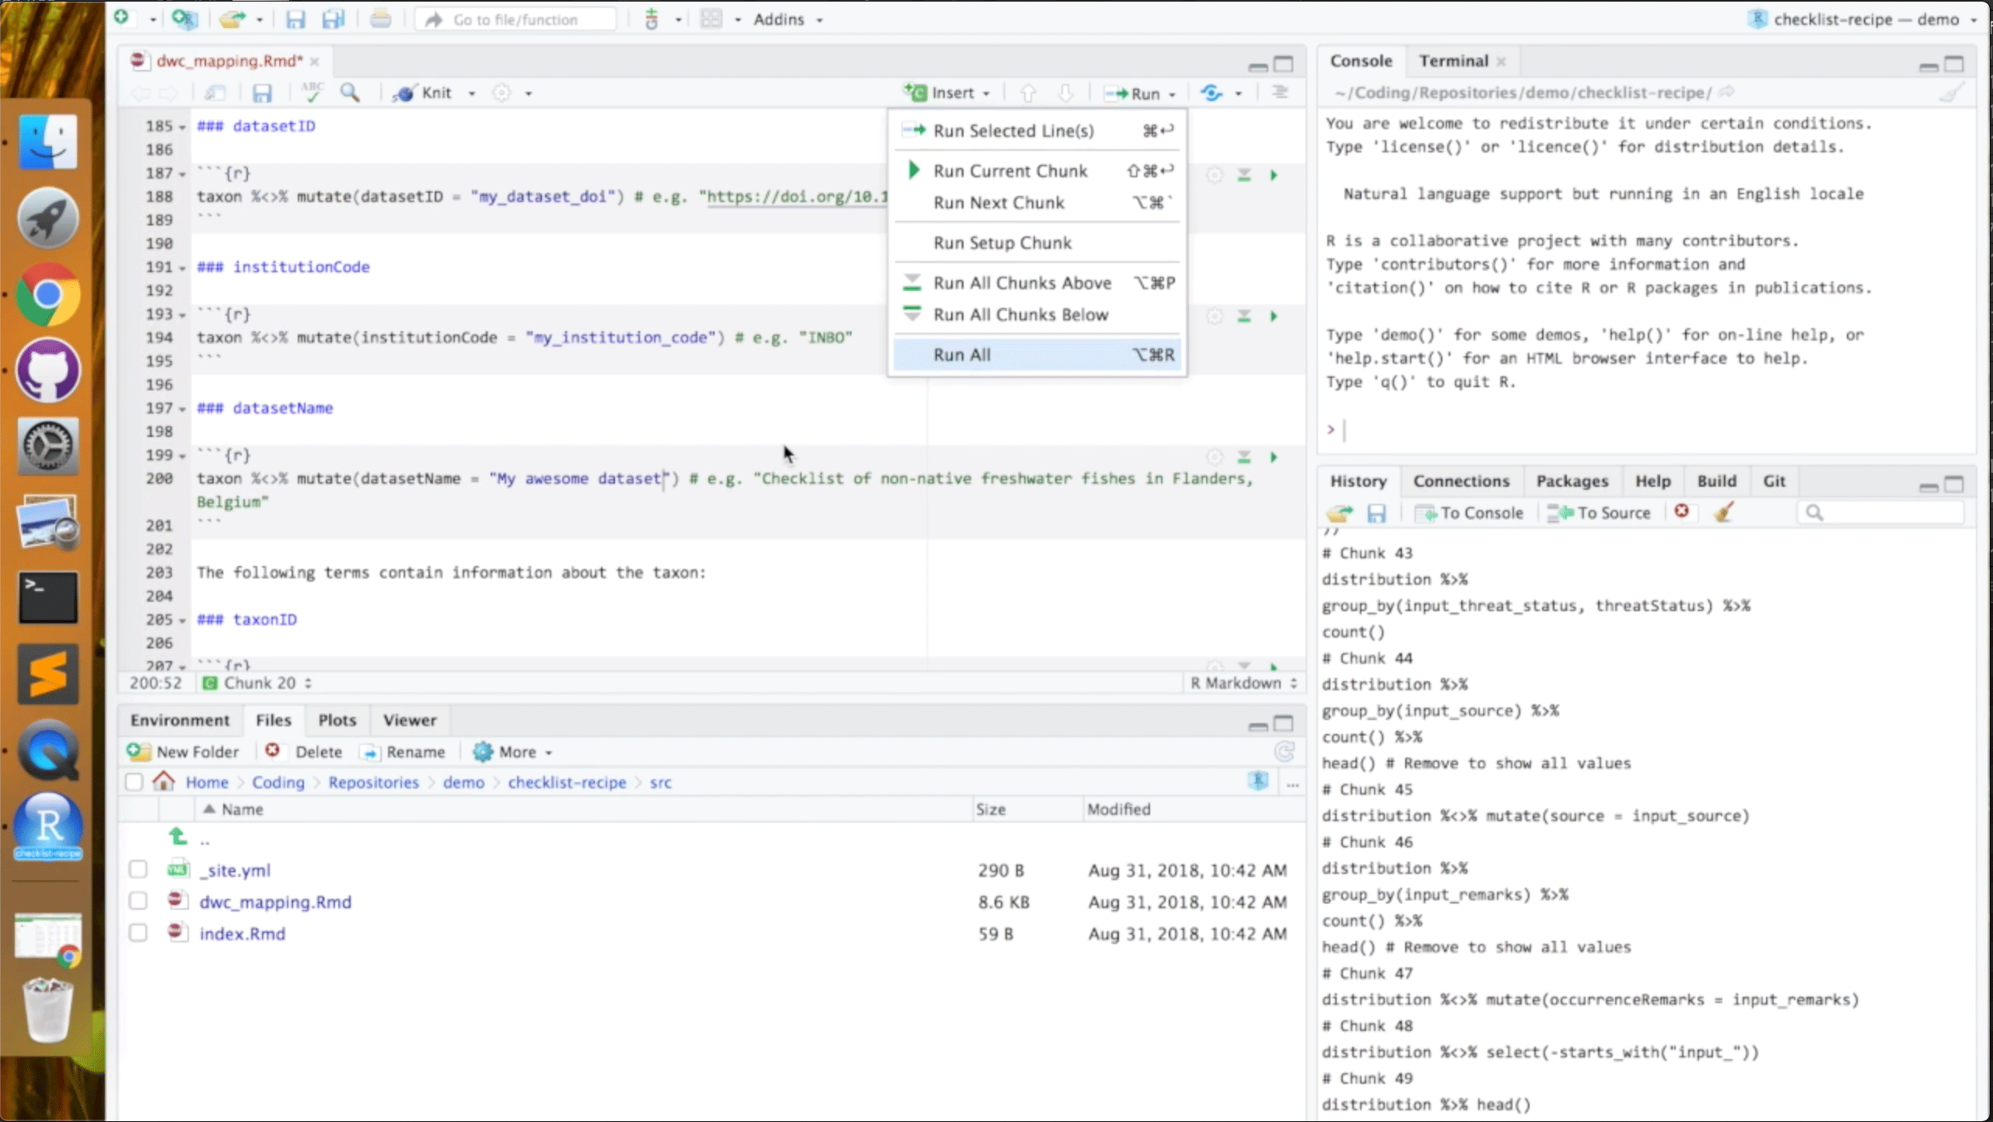Run the datasetName chunk with its play icon

(1274, 457)
